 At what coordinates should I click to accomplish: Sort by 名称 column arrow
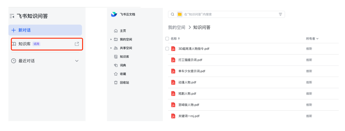point(179,38)
